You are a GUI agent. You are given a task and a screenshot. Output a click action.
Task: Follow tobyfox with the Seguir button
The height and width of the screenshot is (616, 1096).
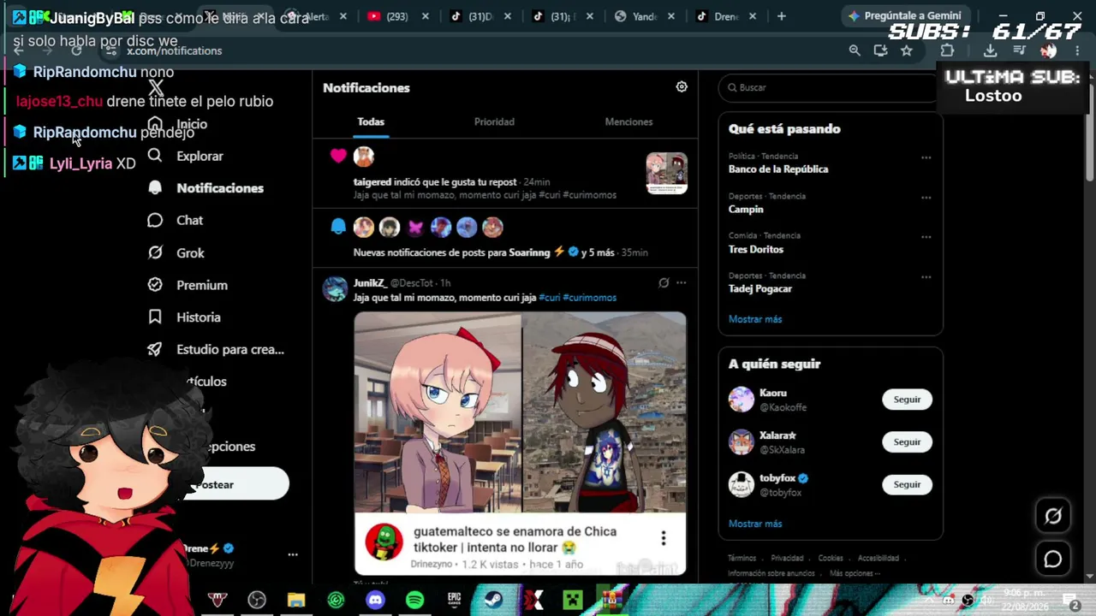point(907,484)
